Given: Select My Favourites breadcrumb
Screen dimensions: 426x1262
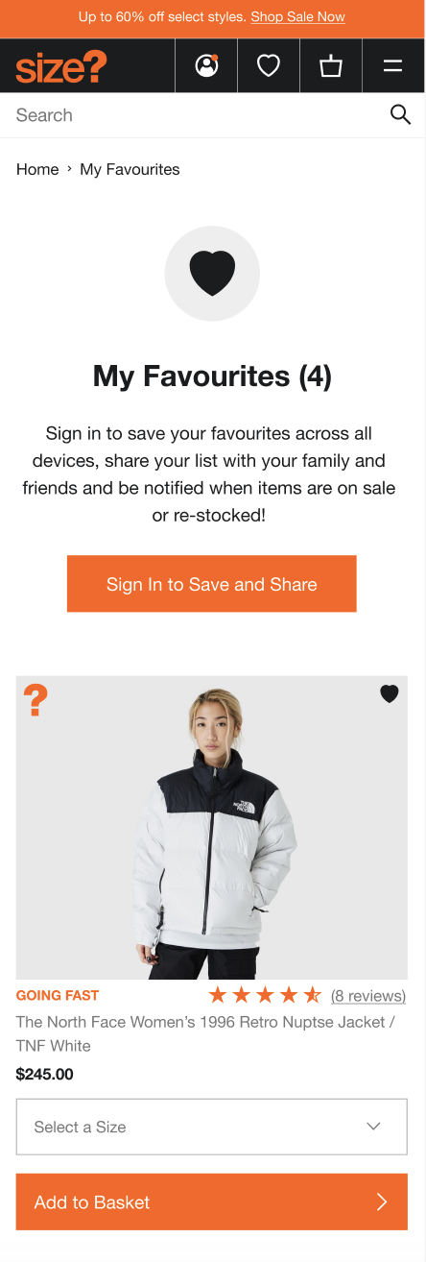Looking at the screenshot, I should click(x=130, y=169).
